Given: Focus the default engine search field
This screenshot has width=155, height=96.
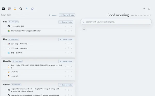Looking at the screenshot, I should coord(116,22).
